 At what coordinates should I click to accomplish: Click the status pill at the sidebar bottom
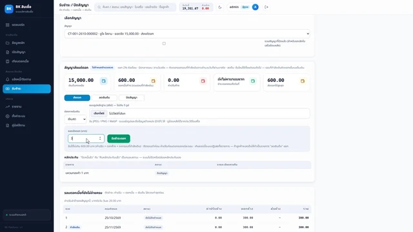coord(26,215)
